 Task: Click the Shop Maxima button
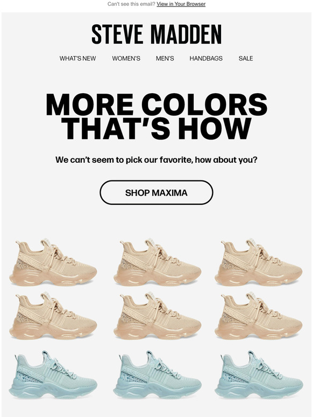click(x=157, y=192)
